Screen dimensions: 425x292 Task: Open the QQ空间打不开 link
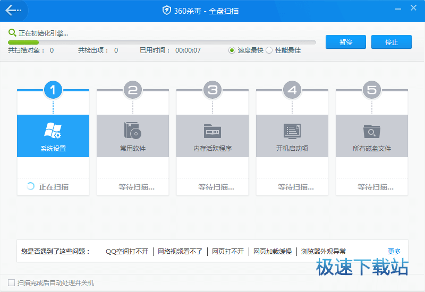127,252
